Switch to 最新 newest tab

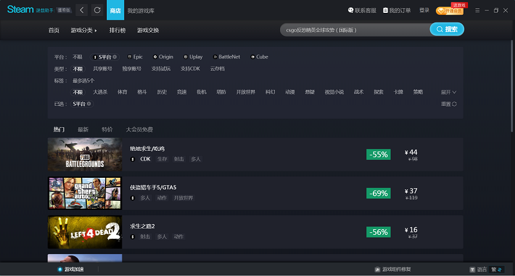83,130
